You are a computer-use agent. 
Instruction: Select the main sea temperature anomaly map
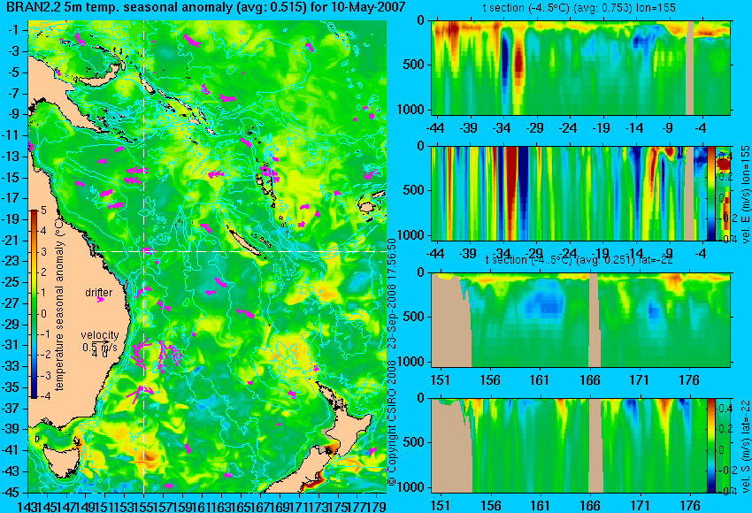[207, 256]
